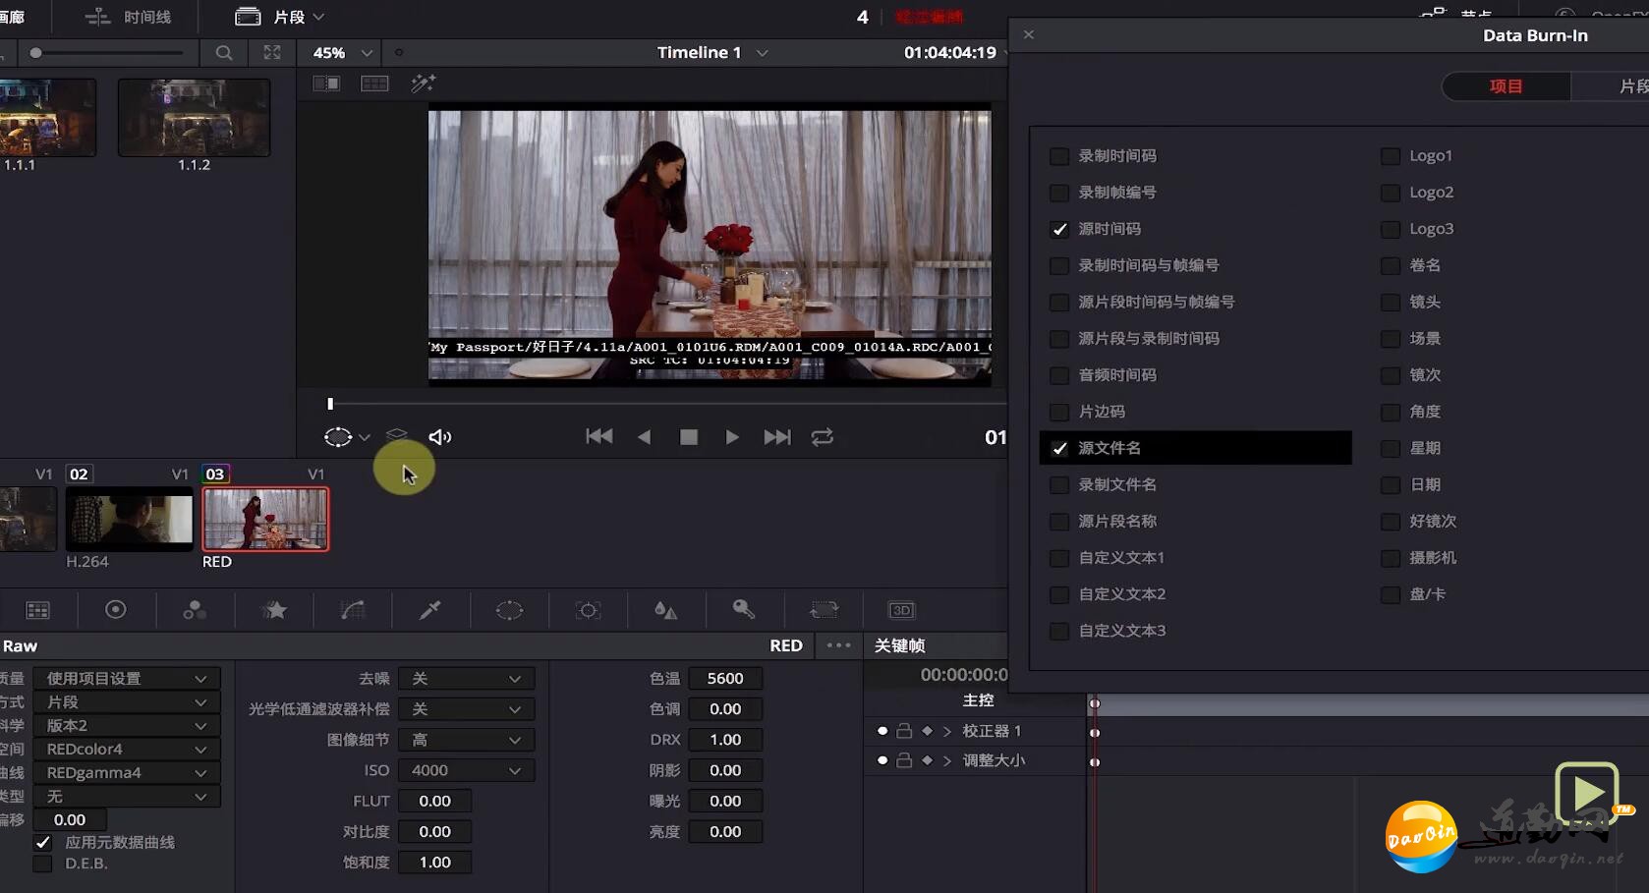This screenshot has width=1649, height=893.
Task: Stop playback in the viewer
Action: (689, 437)
